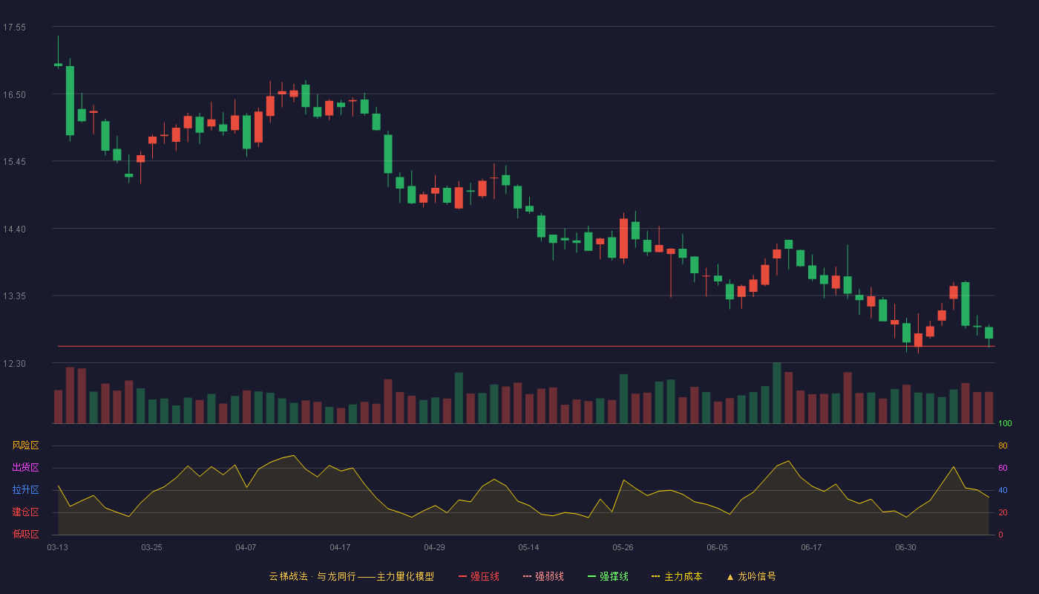This screenshot has width=1039, height=594.
Task: Click the 04-17 date label
Action: click(x=340, y=547)
